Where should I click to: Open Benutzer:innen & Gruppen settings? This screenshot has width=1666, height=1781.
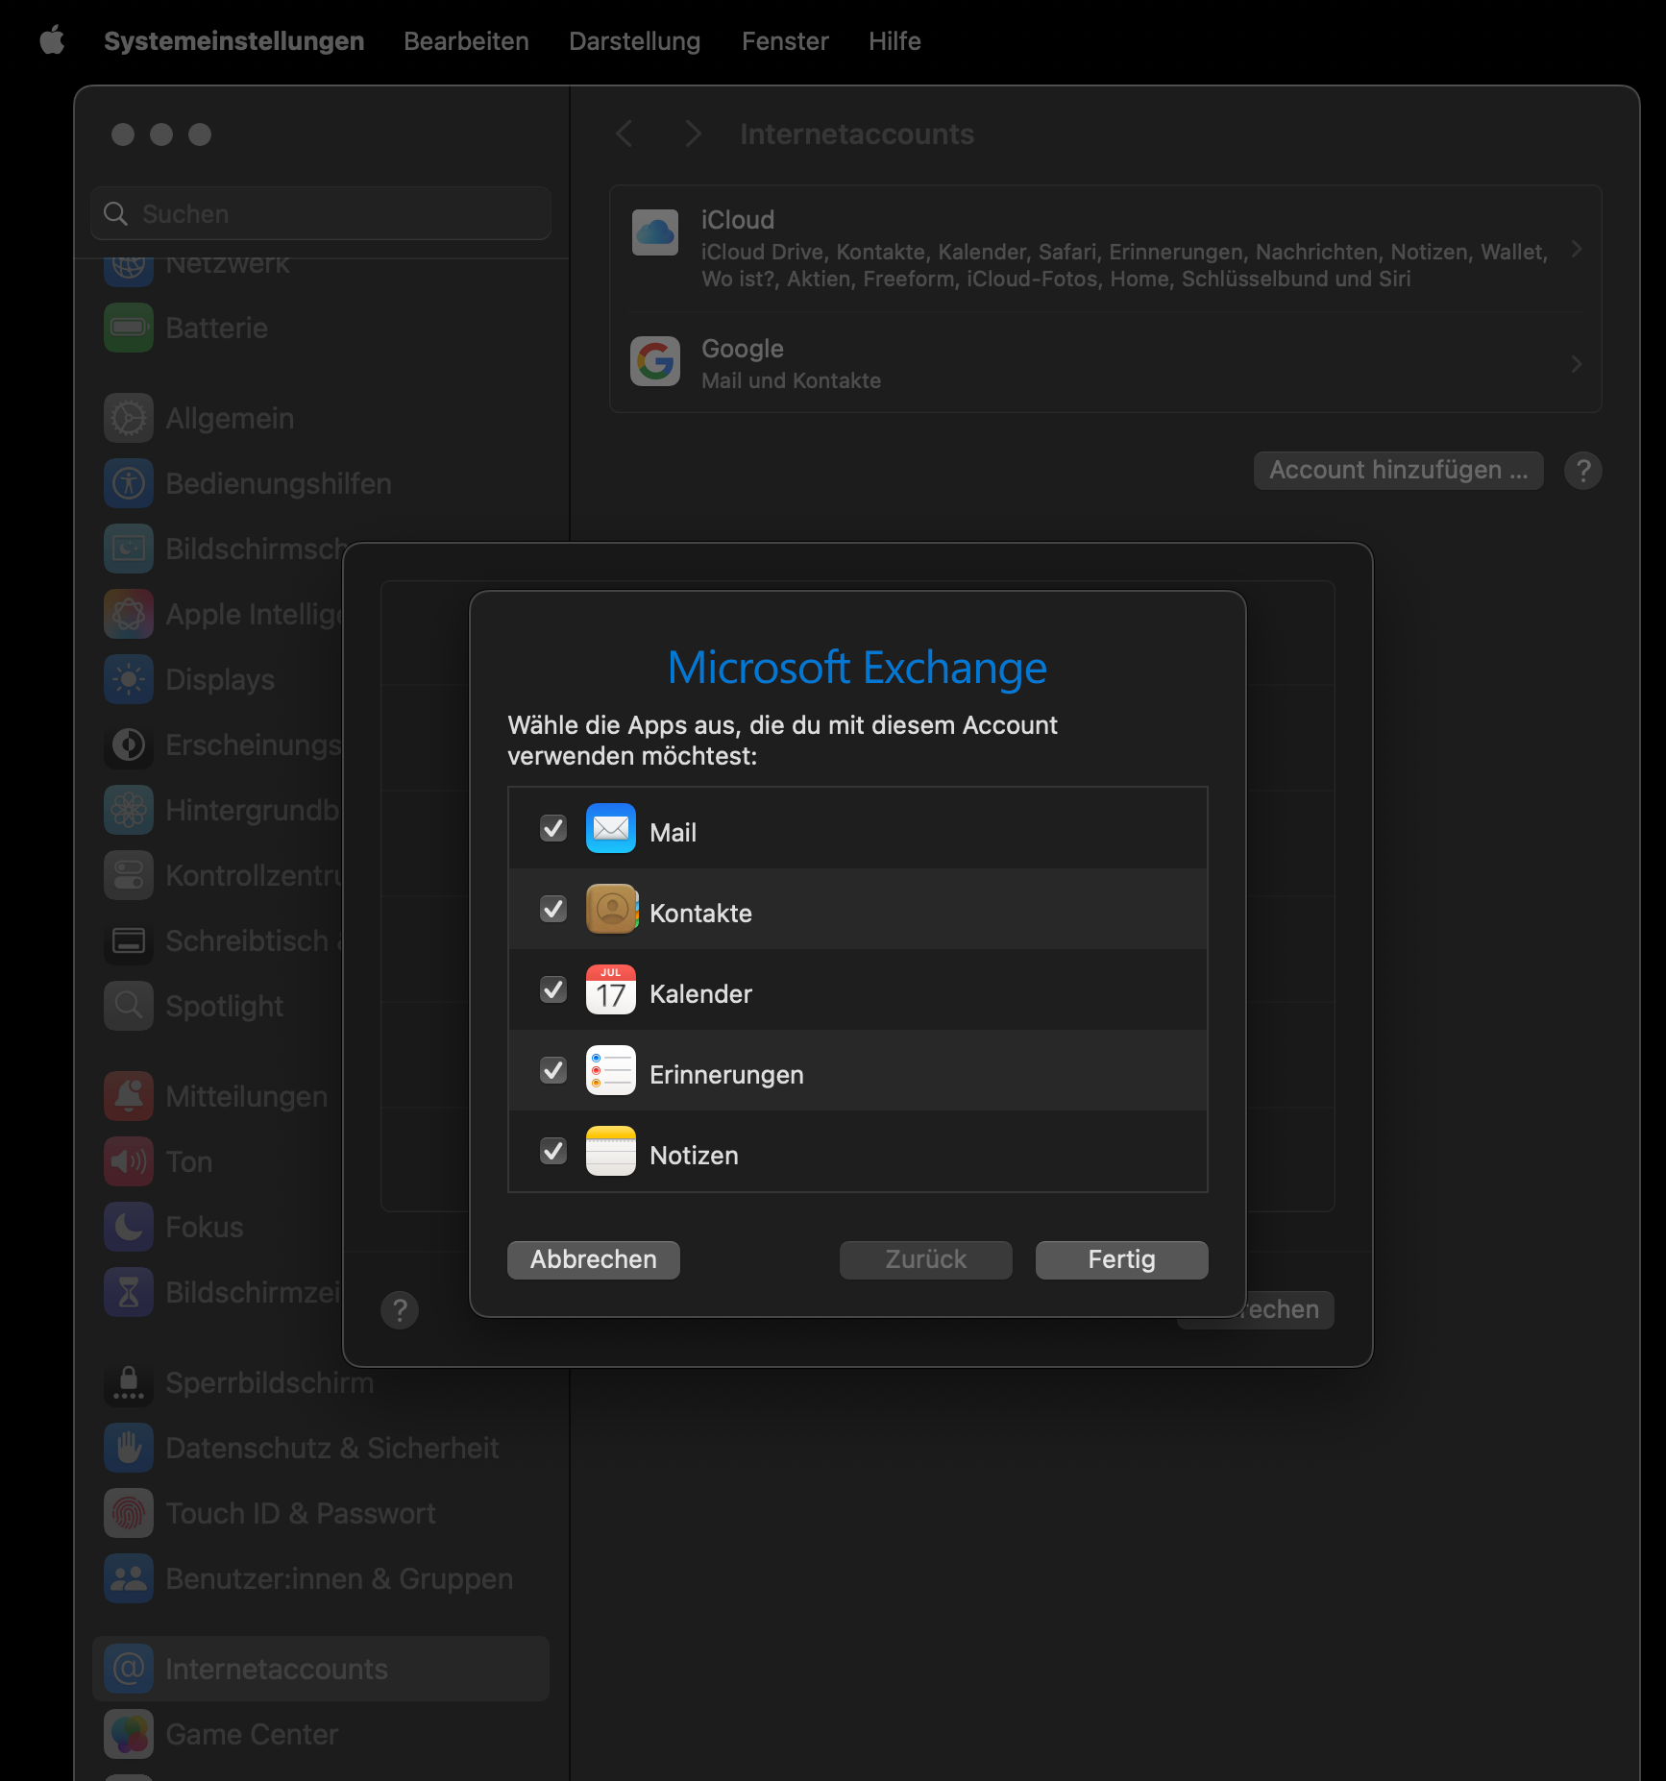(x=321, y=1578)
